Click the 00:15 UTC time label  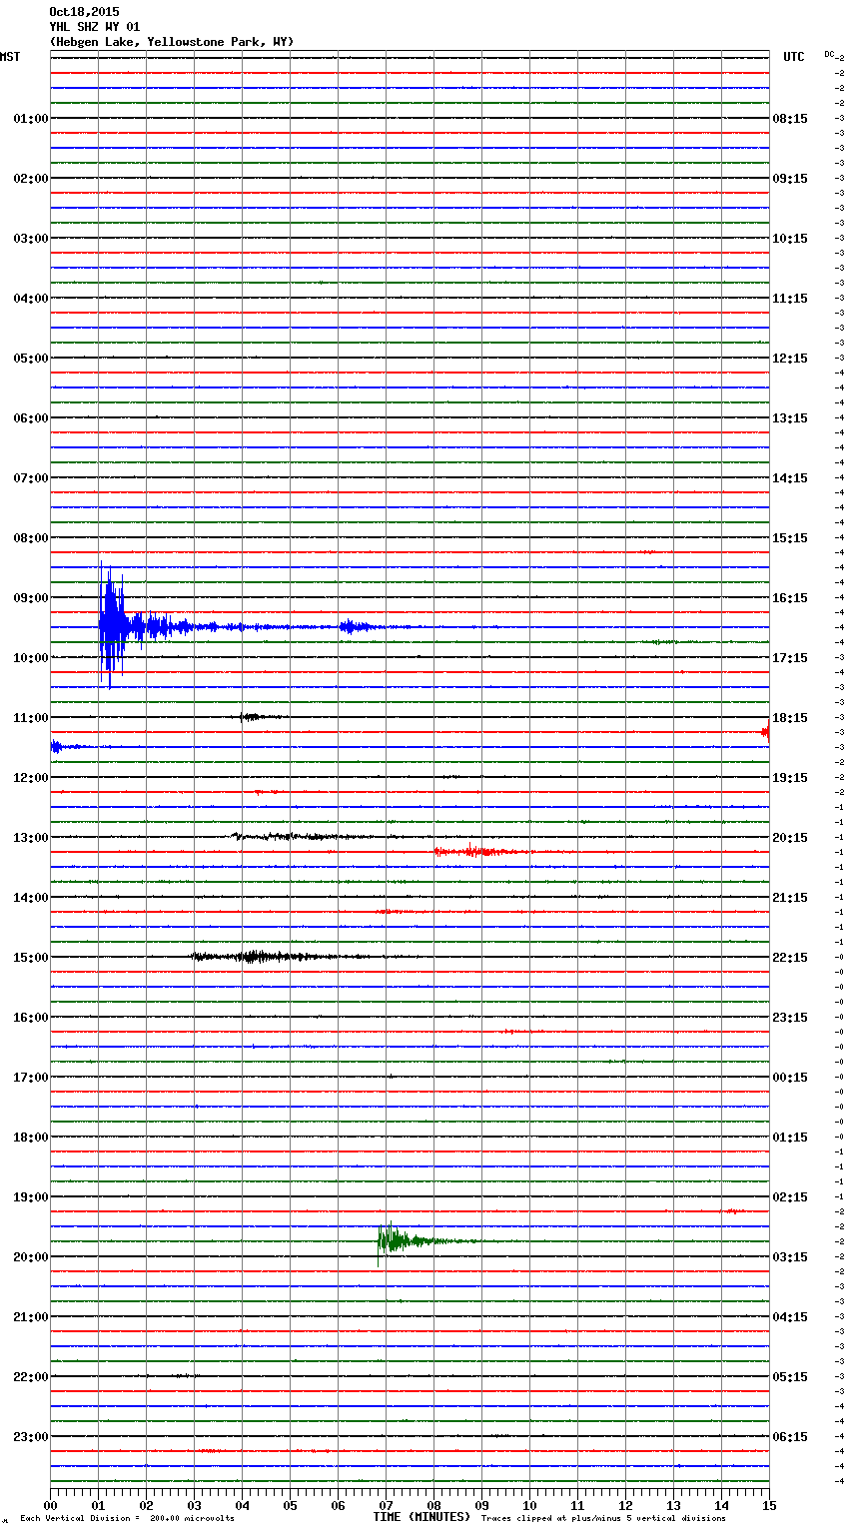point(790,1078)
